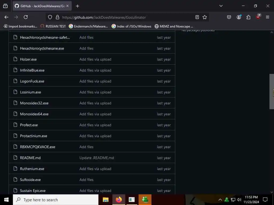The width and height of the screenshot is (274, 205).
Task: Click the Firefox back arrow
Action: coord(6,17)
